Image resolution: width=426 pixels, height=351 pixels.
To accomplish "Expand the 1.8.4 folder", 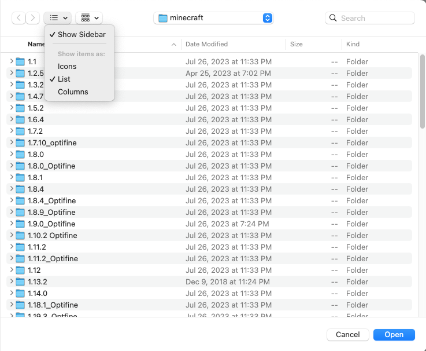I will pyautogui.click(x=12, y=189).
